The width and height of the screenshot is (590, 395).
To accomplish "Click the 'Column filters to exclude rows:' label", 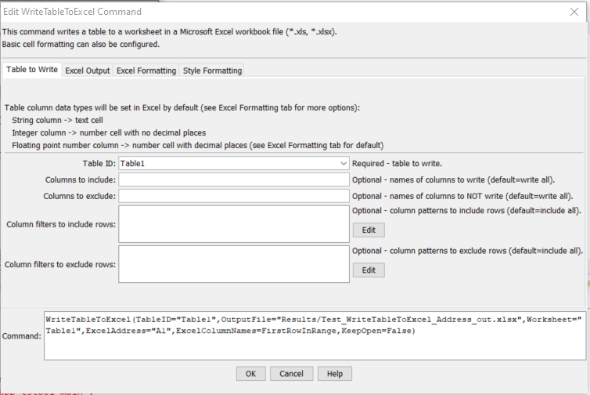I will click(x=60, y=265).
